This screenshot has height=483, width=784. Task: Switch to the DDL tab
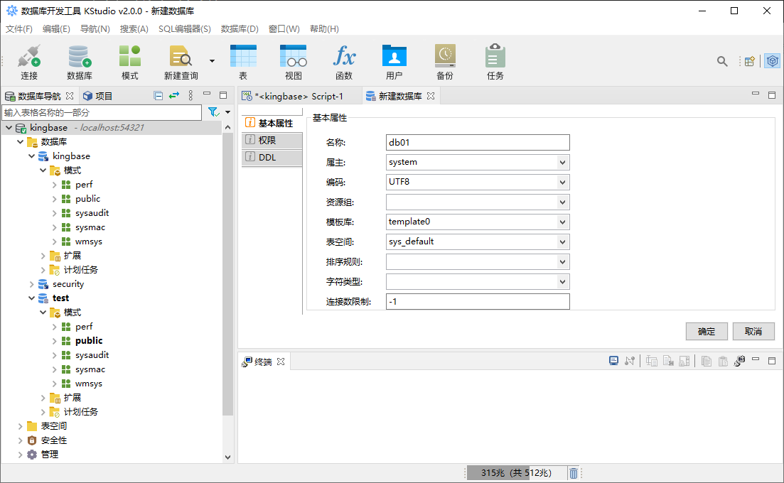pyautogui.click(x=267, y=158)
